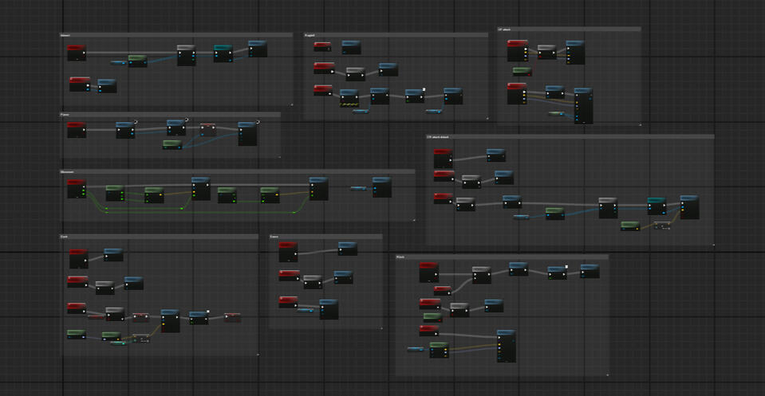Click the teal node in the large right-side group
The width and height of the screenshot is (765, 396).
(657, 206)
